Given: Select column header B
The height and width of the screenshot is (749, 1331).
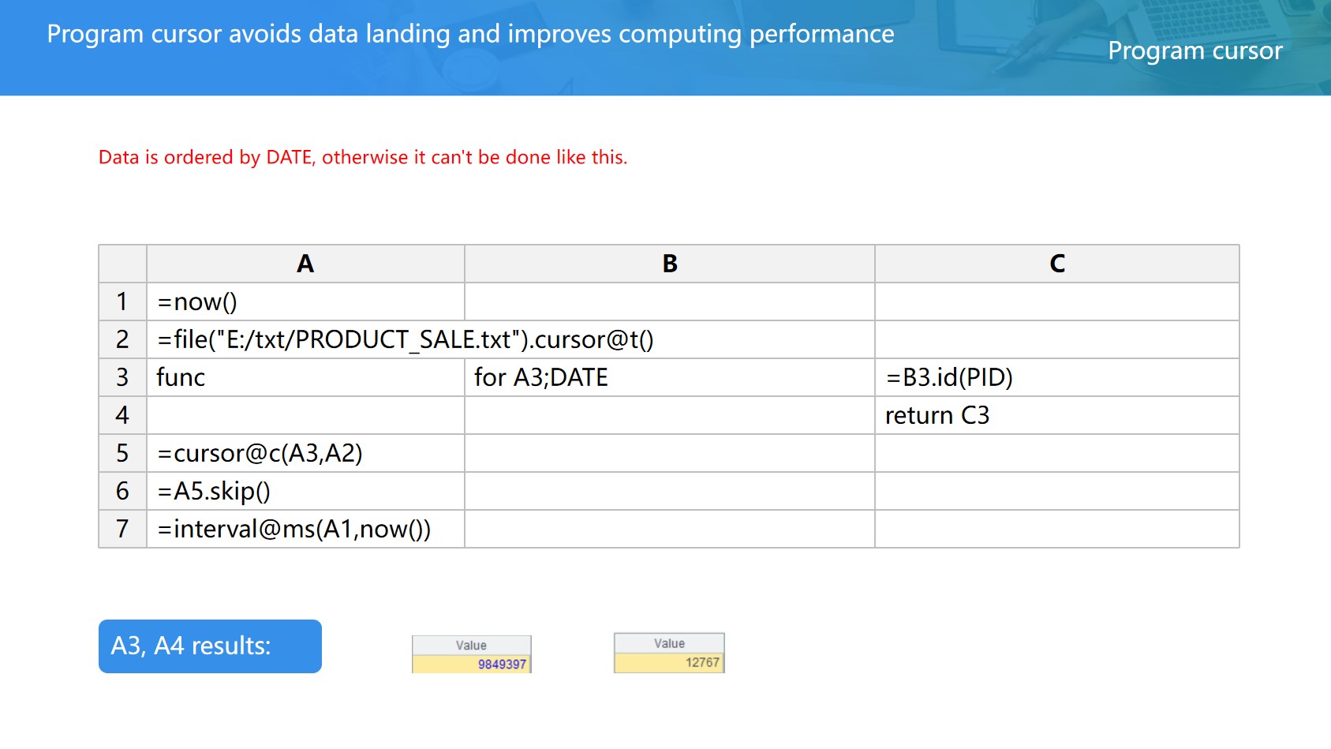Looking at the screenshot, I should pyautogui.click(x=669, y=264).
